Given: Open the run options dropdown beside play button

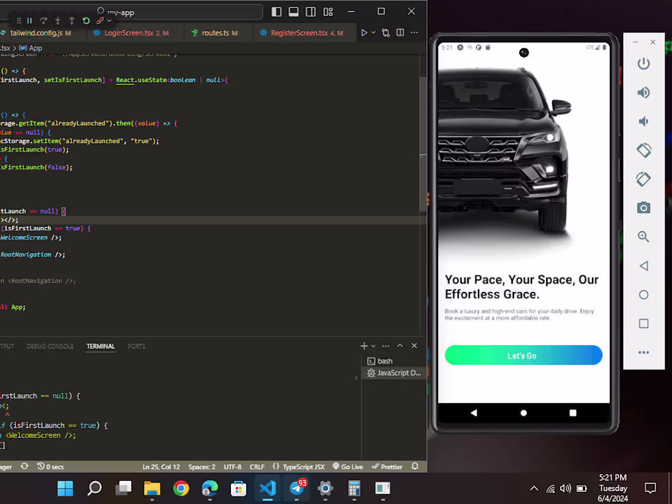Looking at the screenshot, I should coord(373,33).
